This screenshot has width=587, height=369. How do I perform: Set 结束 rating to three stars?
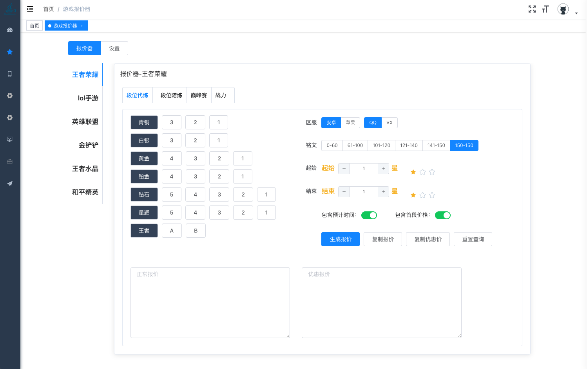432,195
